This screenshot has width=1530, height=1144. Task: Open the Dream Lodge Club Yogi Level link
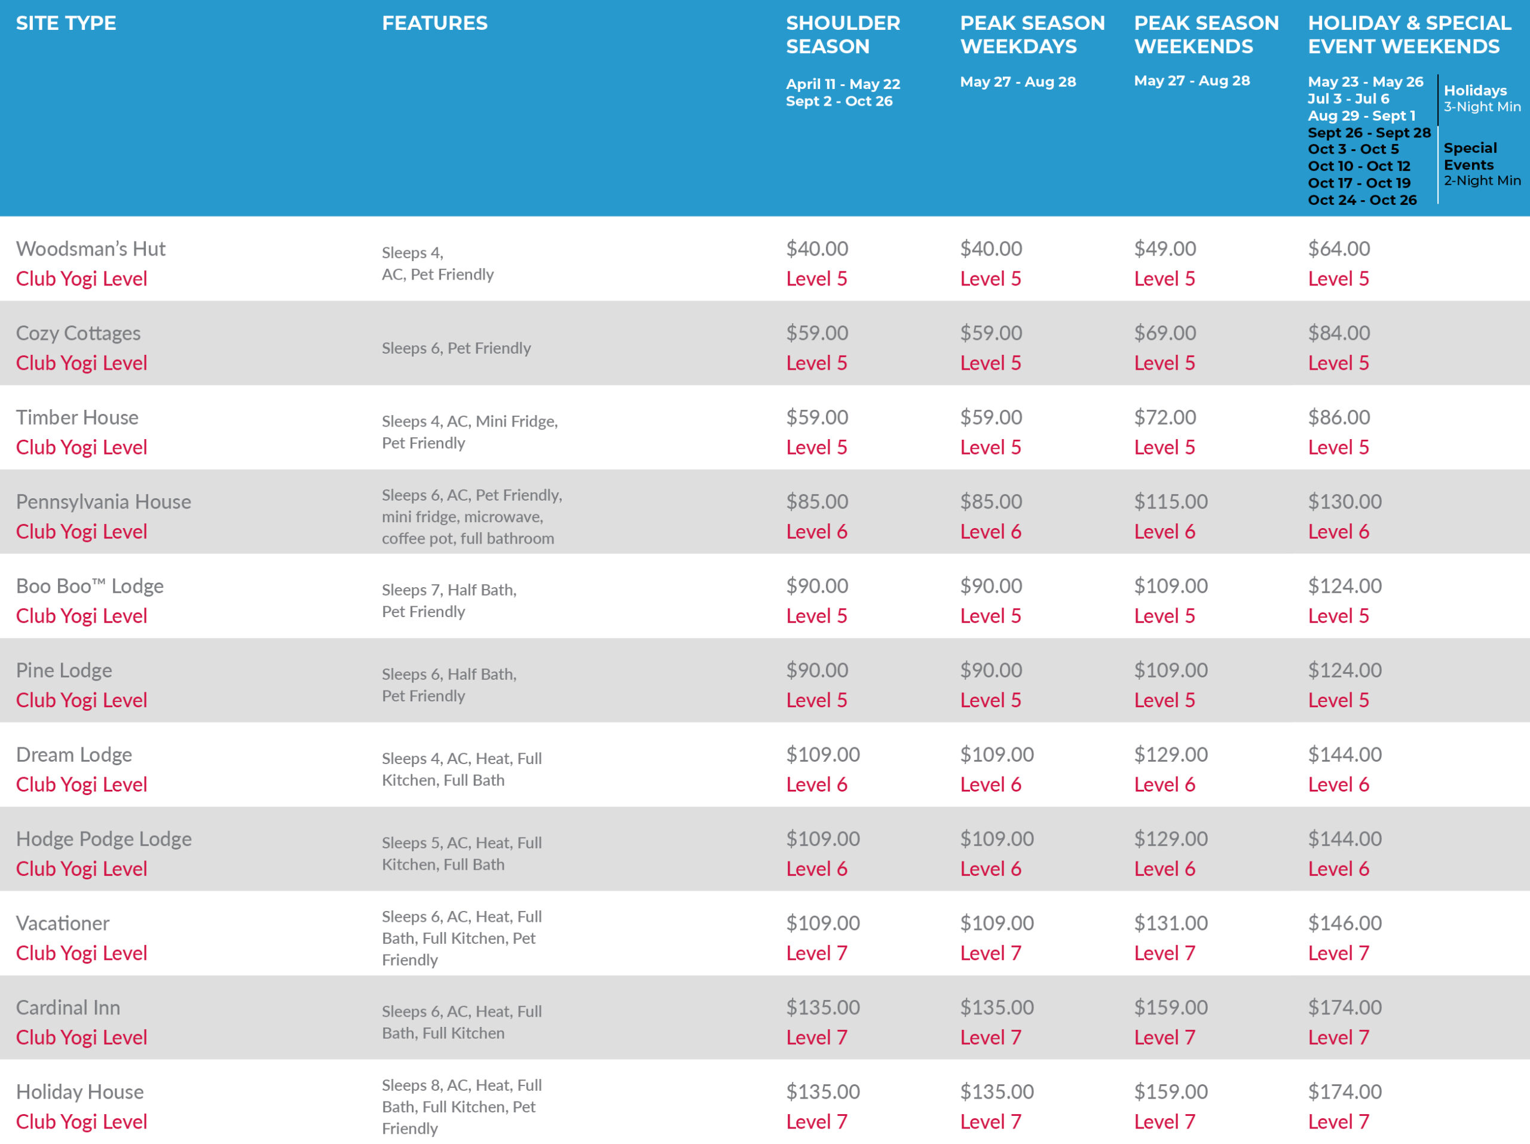click(82, 784)
